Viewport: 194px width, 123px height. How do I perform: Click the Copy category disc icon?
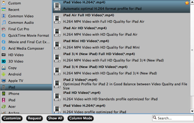[4, 68]
